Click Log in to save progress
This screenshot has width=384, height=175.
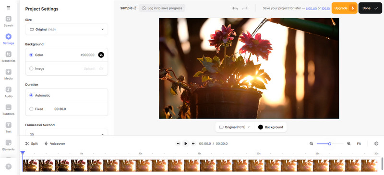point(162,8)
